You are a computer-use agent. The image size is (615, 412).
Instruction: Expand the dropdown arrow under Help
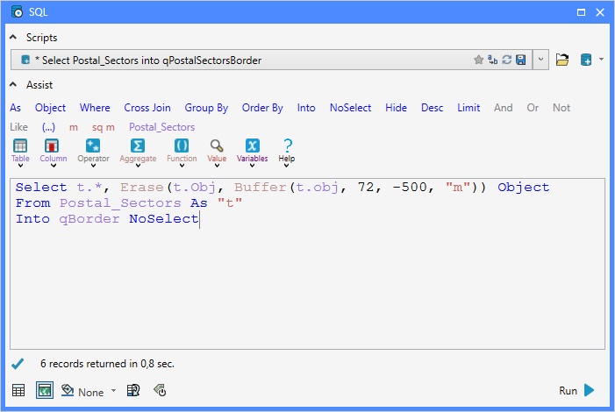[x=287, y=166]
